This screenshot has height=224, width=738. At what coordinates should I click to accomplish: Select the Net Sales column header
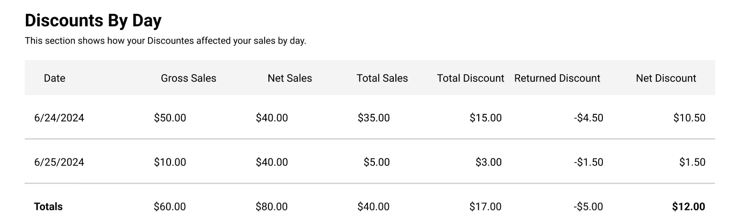click(289, 78)
